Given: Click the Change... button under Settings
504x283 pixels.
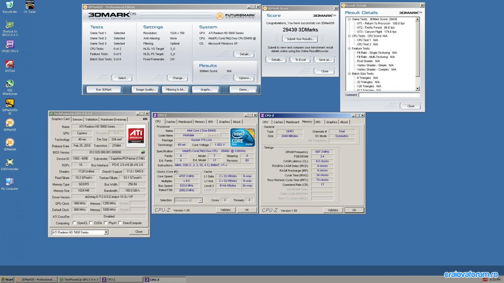Looking at the screenshot, I should pos(178,78).
